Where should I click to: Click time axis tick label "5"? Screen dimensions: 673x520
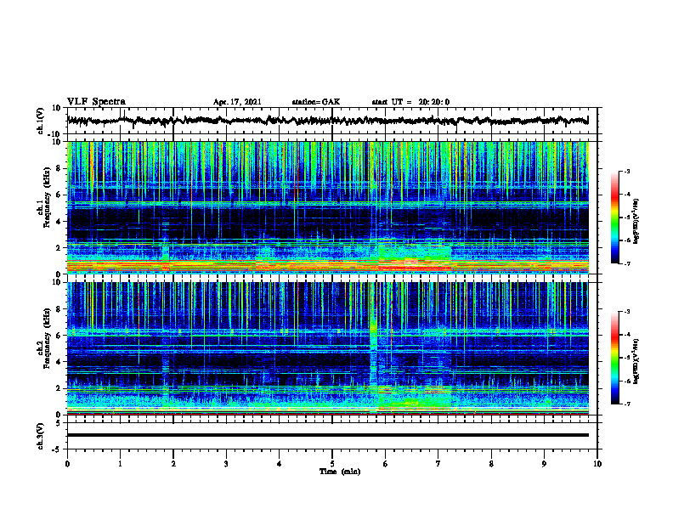pos(332,464)
